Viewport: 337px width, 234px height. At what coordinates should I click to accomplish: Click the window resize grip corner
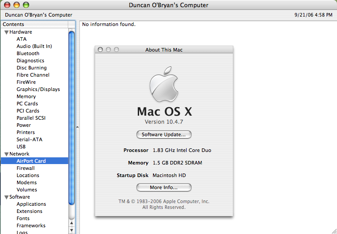click(334, 231)
